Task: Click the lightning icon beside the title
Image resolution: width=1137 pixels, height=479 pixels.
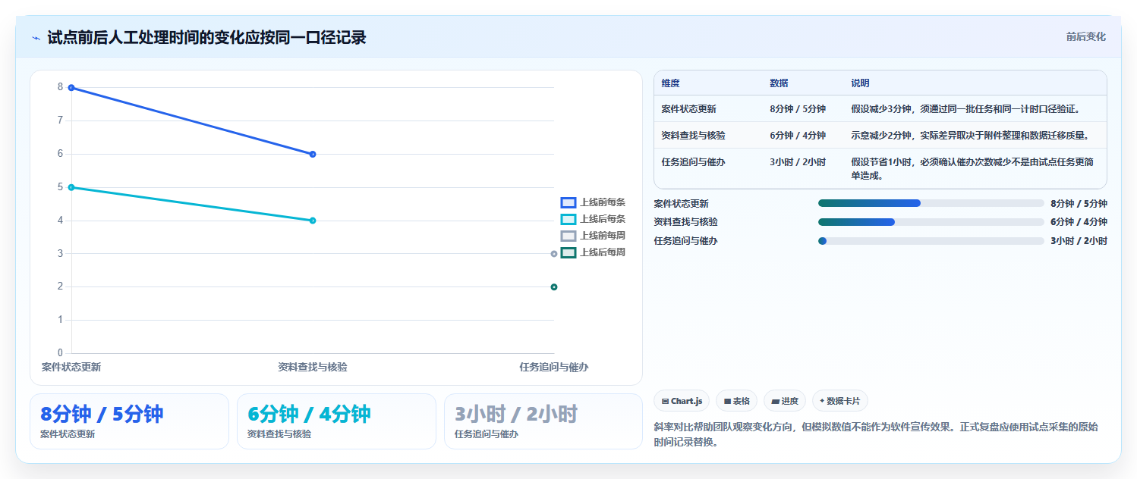Action: tap(36, 37)
